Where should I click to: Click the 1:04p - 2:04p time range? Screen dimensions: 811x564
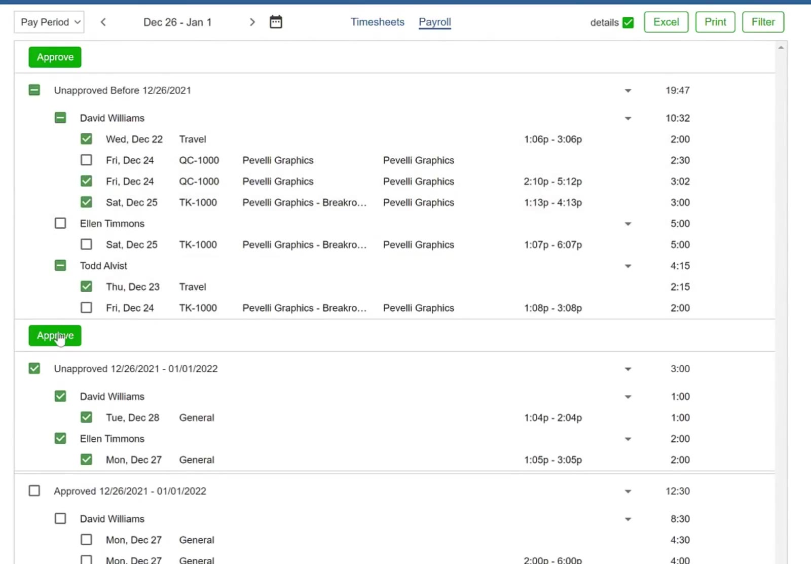coord(553,417)
